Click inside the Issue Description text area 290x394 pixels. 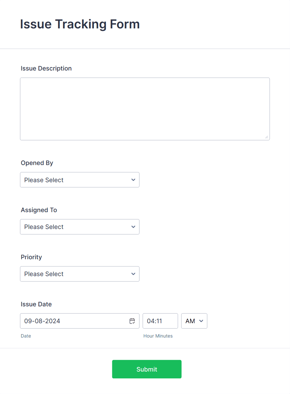point(145,109)
